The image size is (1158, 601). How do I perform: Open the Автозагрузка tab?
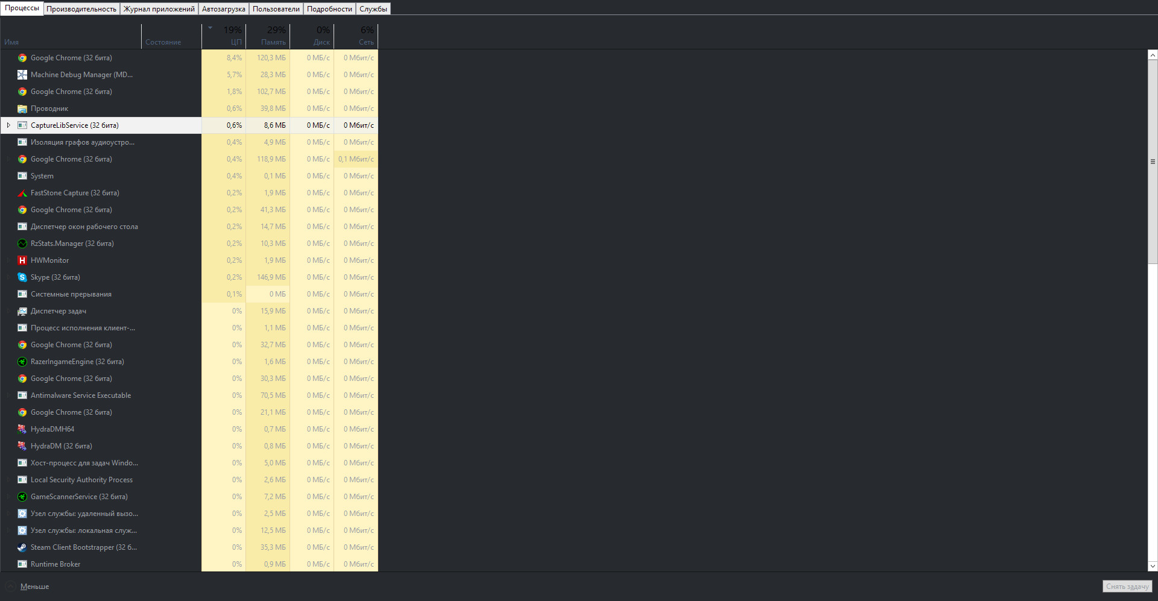223,9
